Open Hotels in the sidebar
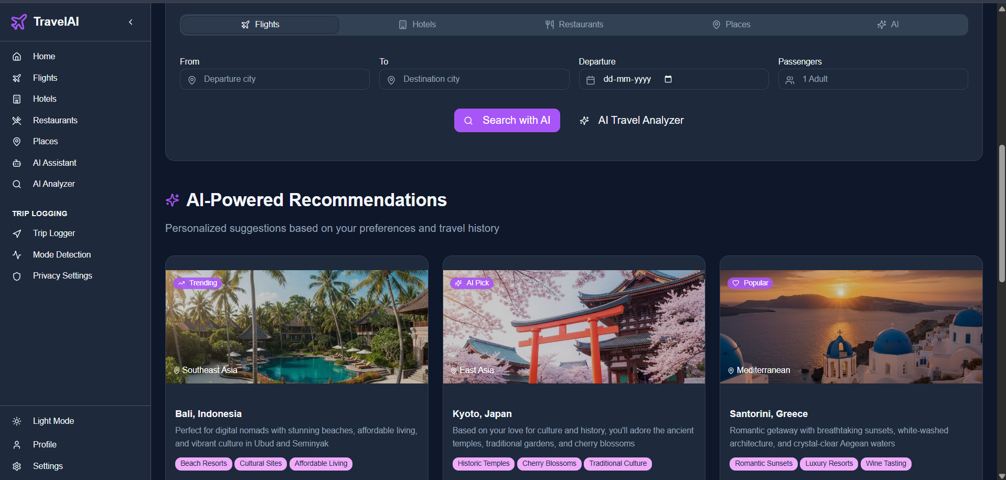Image resolution: width=1006 pixels, height=480 pixels. pos(75,99)
